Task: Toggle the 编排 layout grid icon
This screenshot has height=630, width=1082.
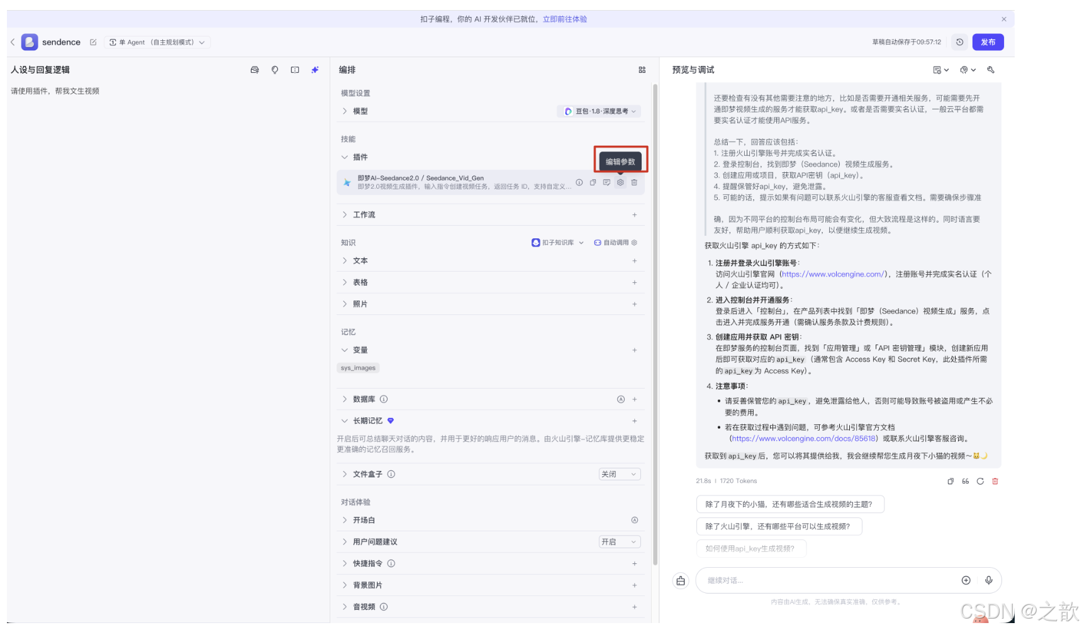Action: pos(642,70)
